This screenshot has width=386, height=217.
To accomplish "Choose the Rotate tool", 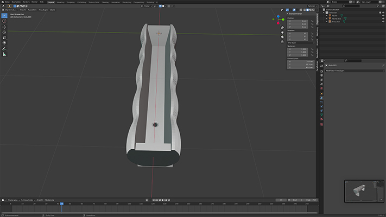I will 4,31.
